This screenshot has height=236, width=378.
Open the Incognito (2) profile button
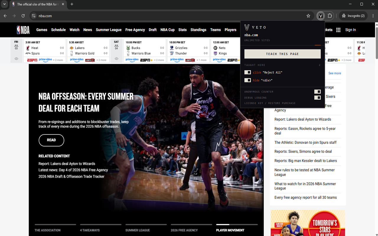pos(353,16)
